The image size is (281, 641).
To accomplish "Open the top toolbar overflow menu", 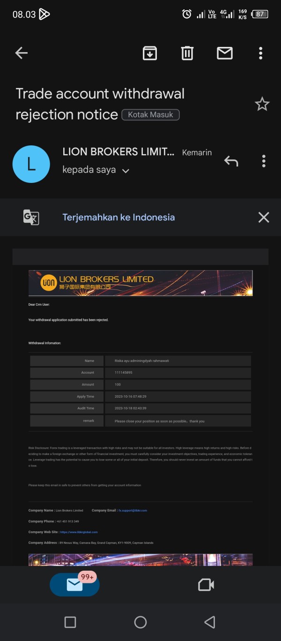I will pos(261,53).
